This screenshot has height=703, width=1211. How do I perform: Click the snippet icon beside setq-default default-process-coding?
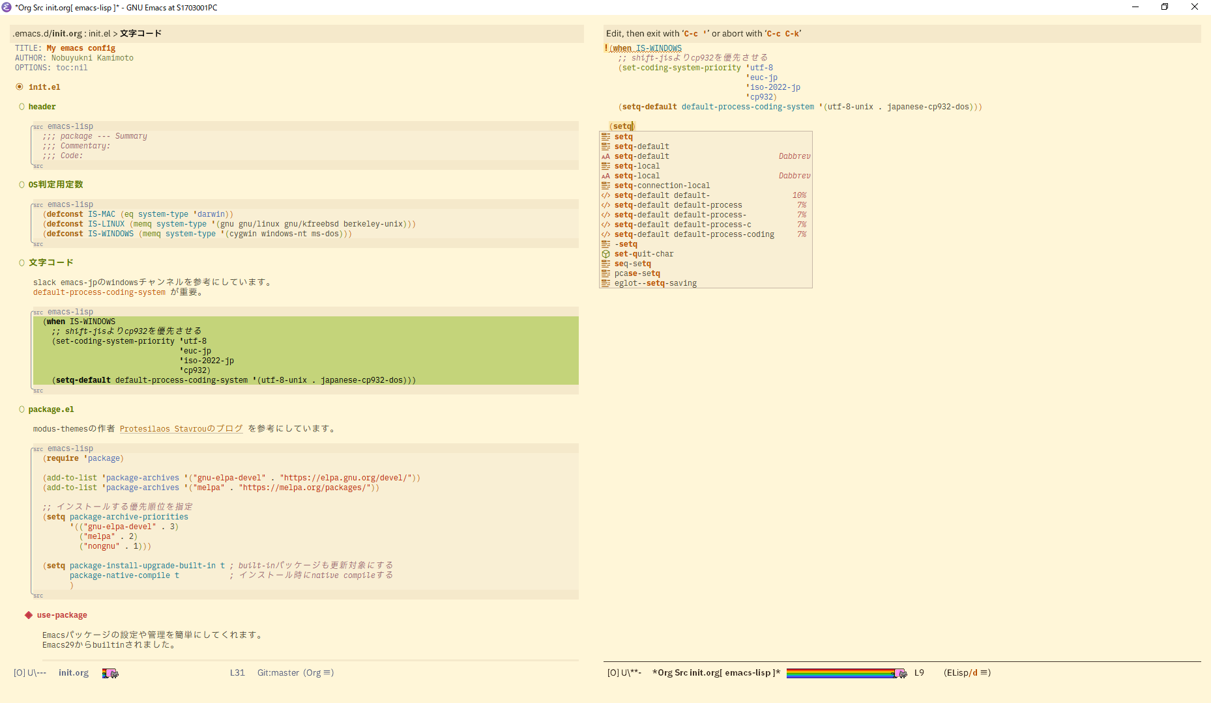pos(605,234)
